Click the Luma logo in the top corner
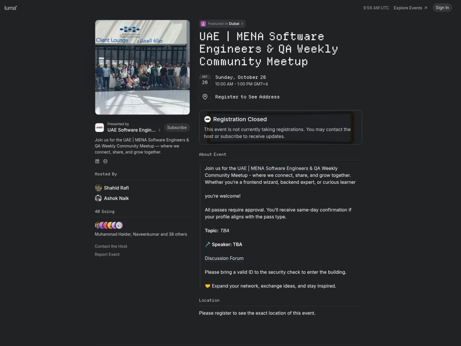Image resolution: width=461 pixels, height=346 pixels. (x=10, y=7)
